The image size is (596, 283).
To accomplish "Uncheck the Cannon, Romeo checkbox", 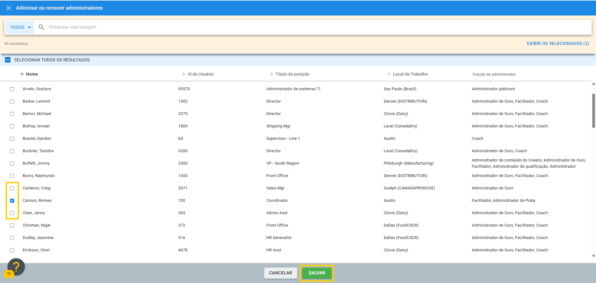I will (12, 201).
